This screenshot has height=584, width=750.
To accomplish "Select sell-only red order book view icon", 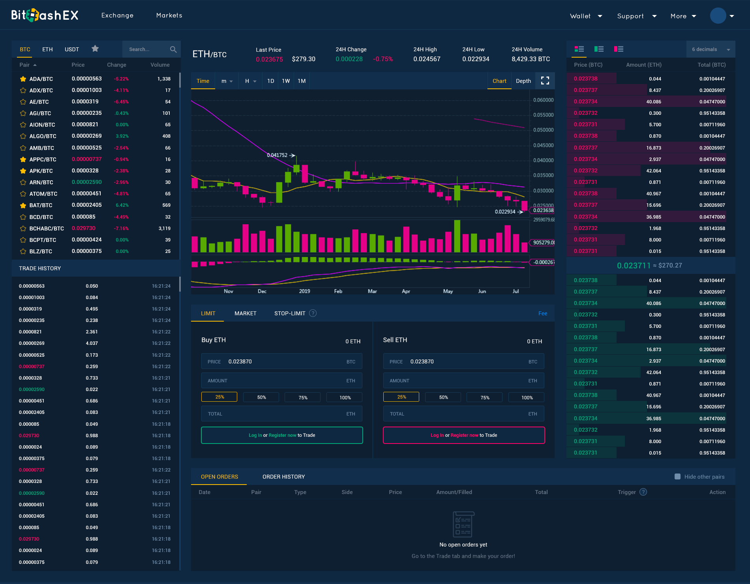I will (x=619, y=49).
